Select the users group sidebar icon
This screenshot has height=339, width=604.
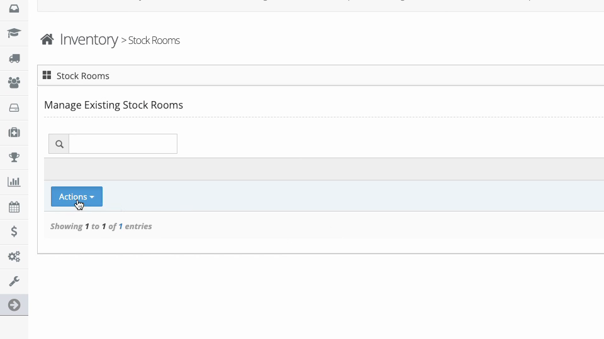[x=14, y=83]
